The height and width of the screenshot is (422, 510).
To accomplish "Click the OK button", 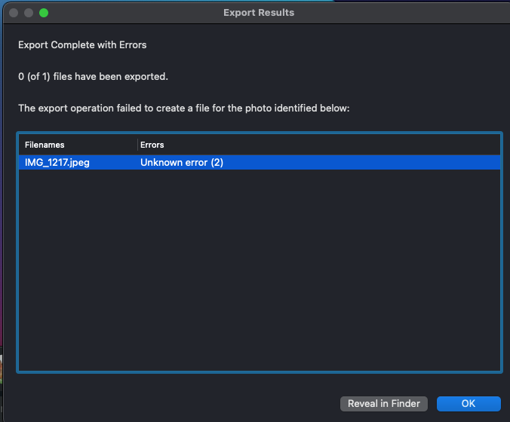I will point(468,404).
